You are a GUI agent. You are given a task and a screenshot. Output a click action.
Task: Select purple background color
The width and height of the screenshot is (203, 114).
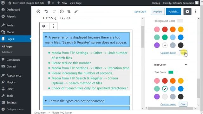point(157,45)
